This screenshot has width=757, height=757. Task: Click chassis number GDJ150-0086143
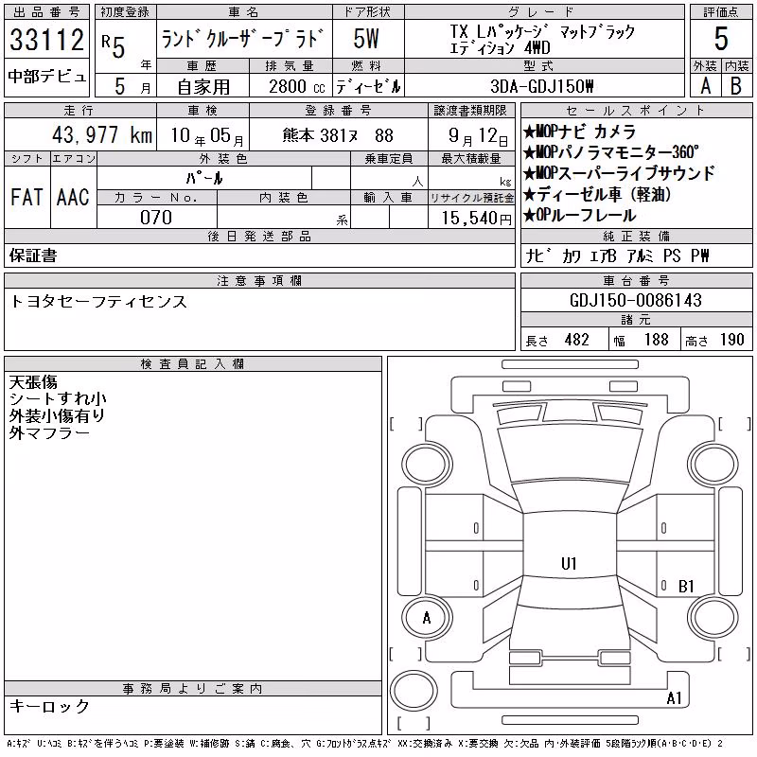pyautogui.click(x=636, y=300)
